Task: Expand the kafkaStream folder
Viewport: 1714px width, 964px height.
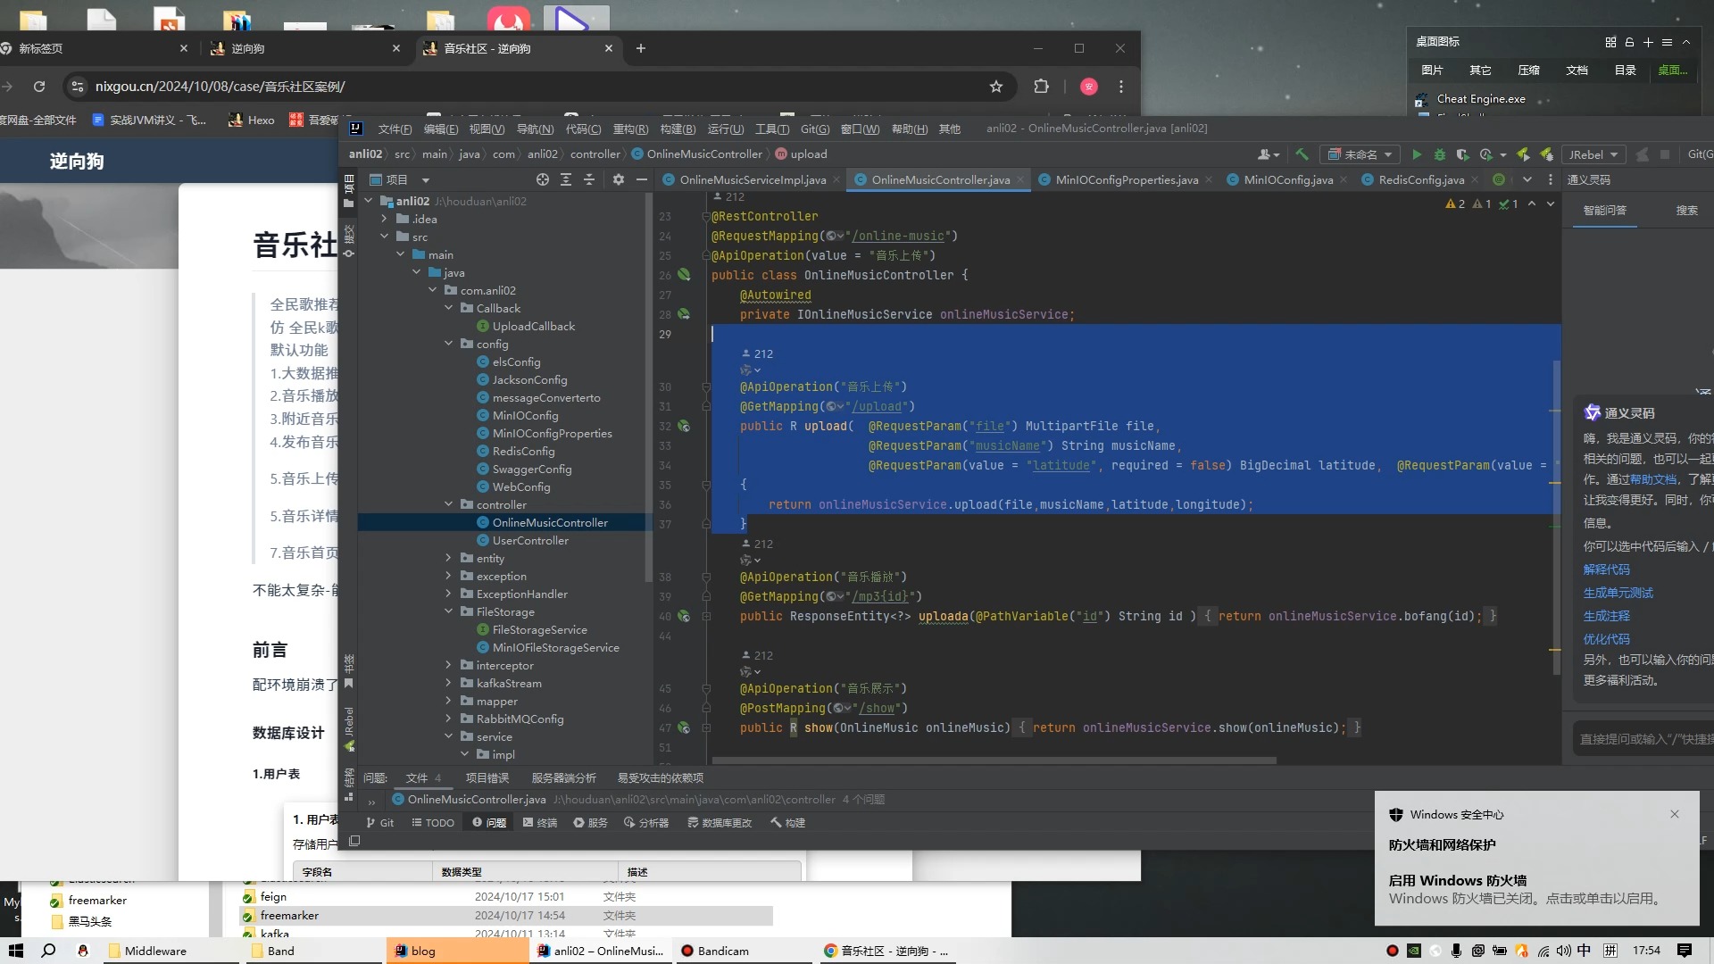Action: click(x=449, y=683)
